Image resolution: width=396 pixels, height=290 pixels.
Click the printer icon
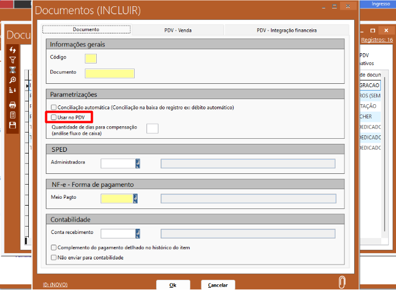[x=12, y=105]
